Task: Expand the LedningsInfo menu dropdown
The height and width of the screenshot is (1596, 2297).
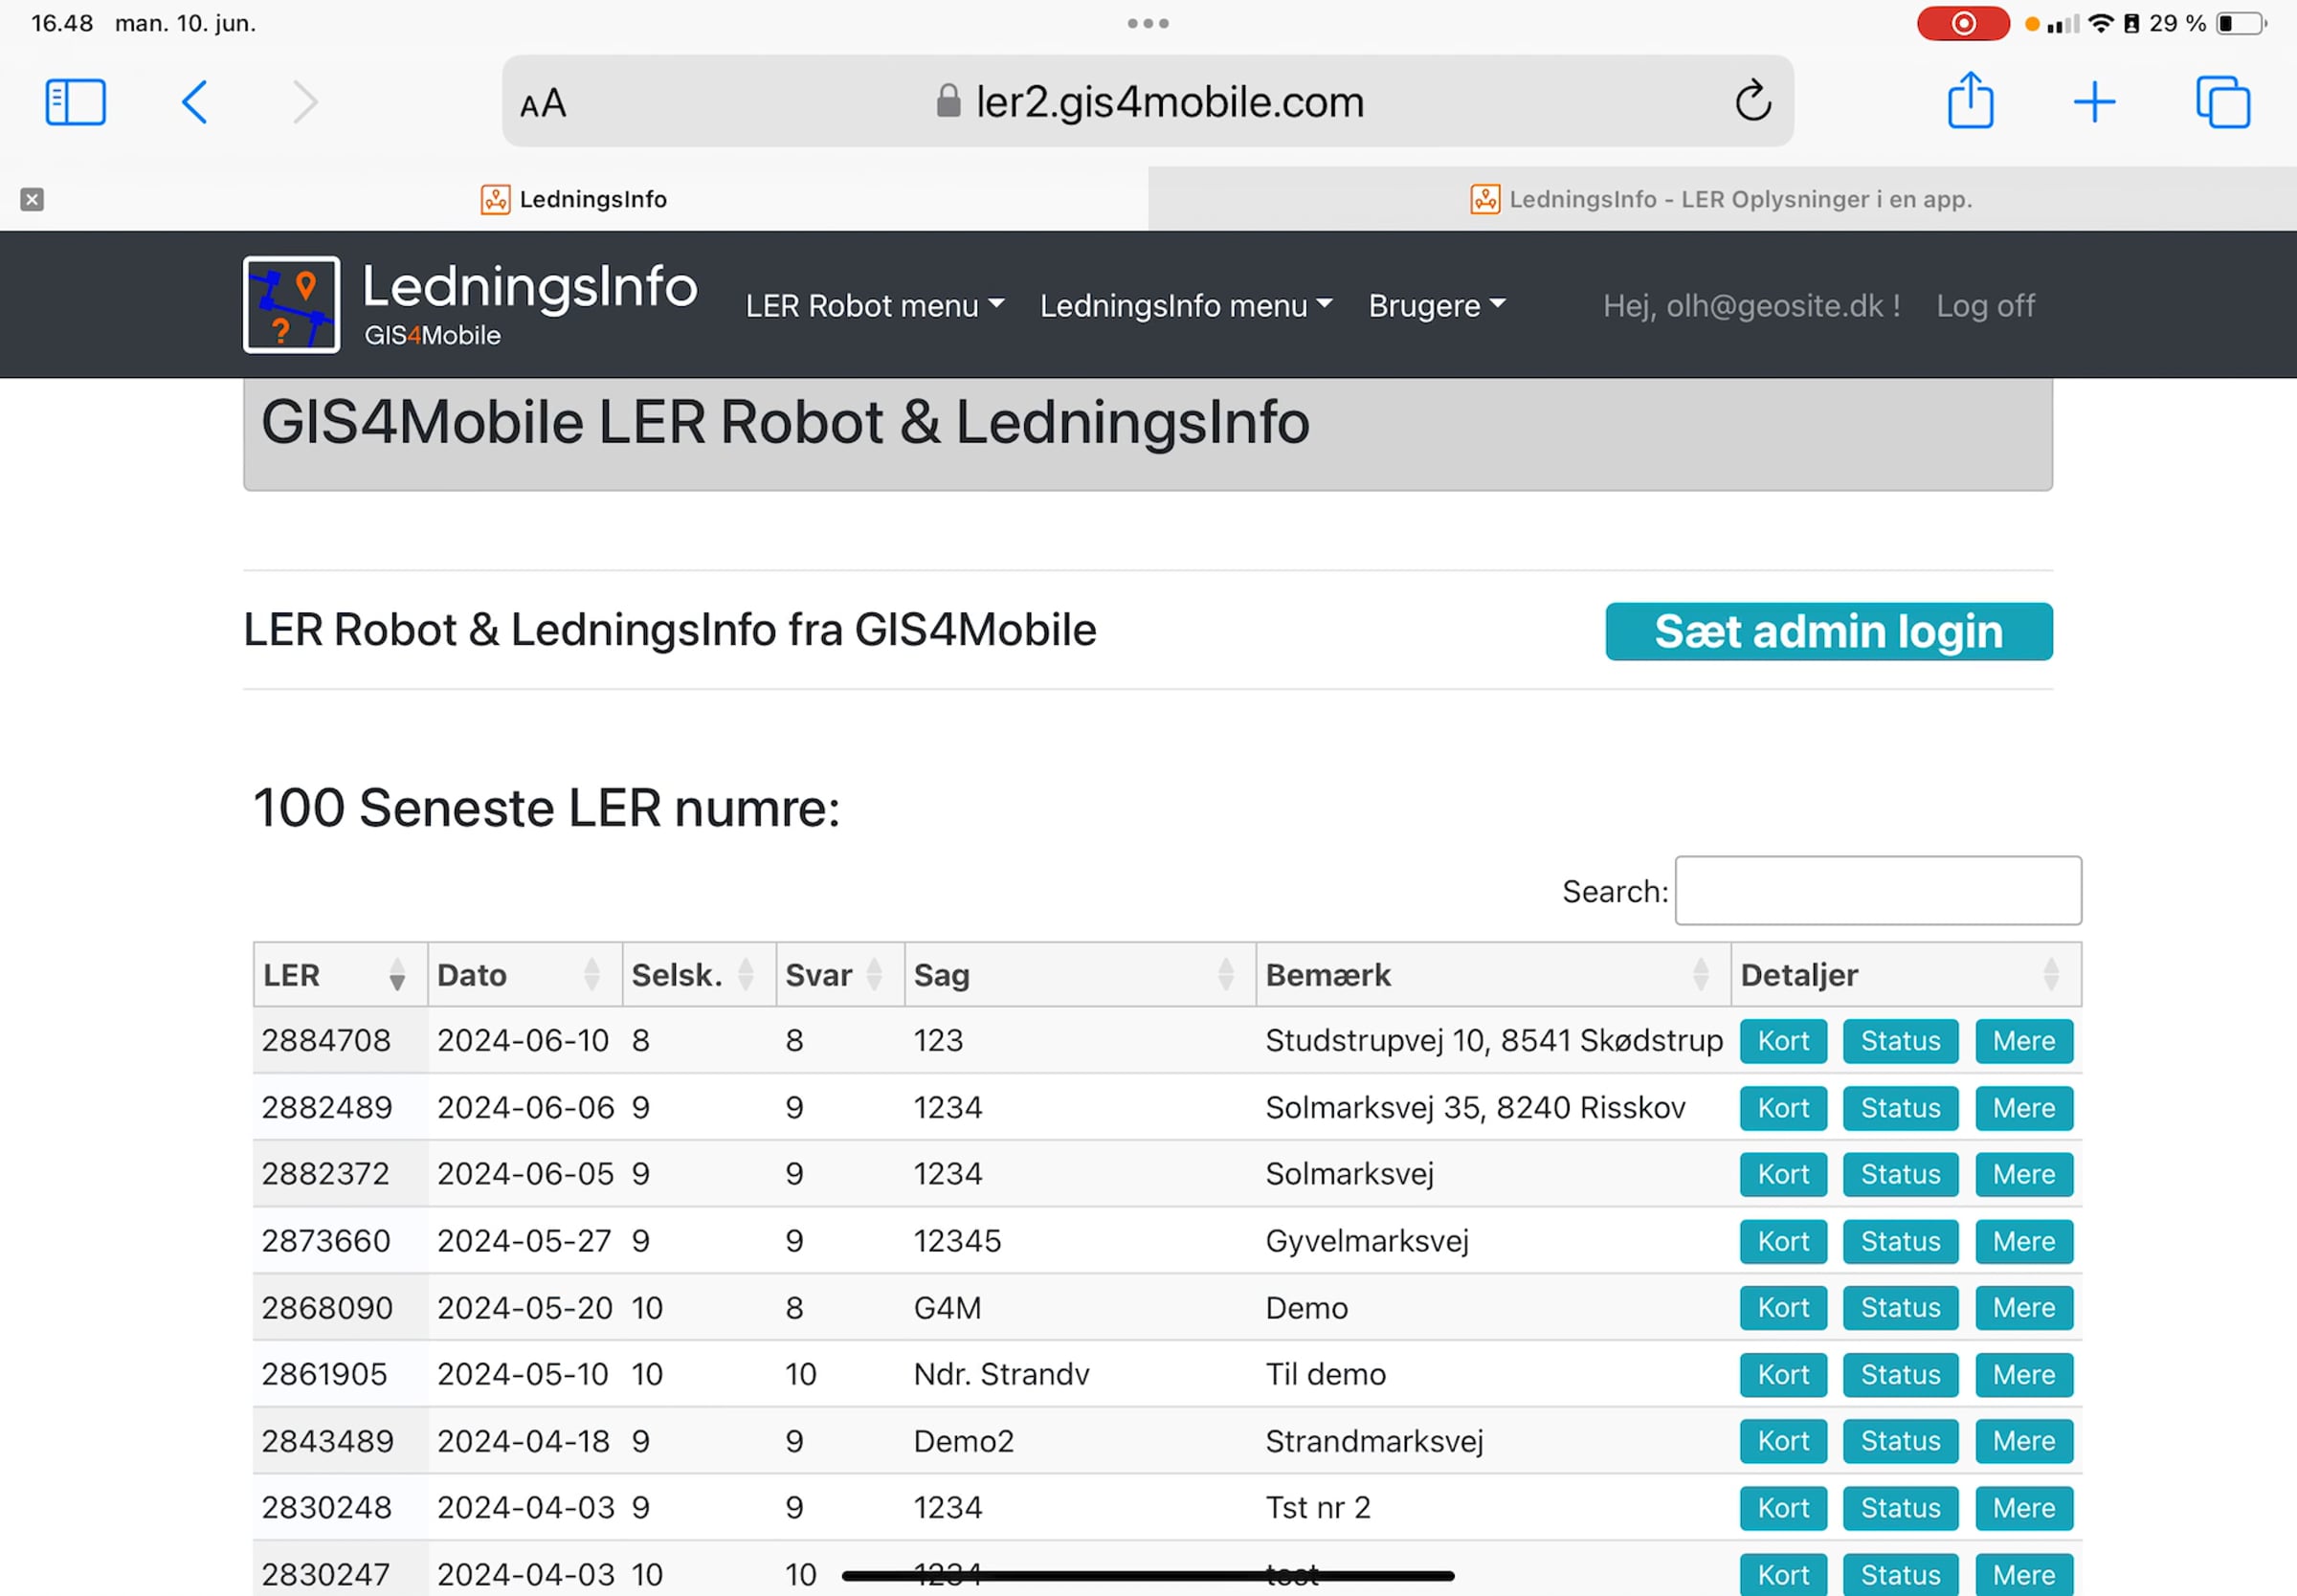Action: (1186, 305)
